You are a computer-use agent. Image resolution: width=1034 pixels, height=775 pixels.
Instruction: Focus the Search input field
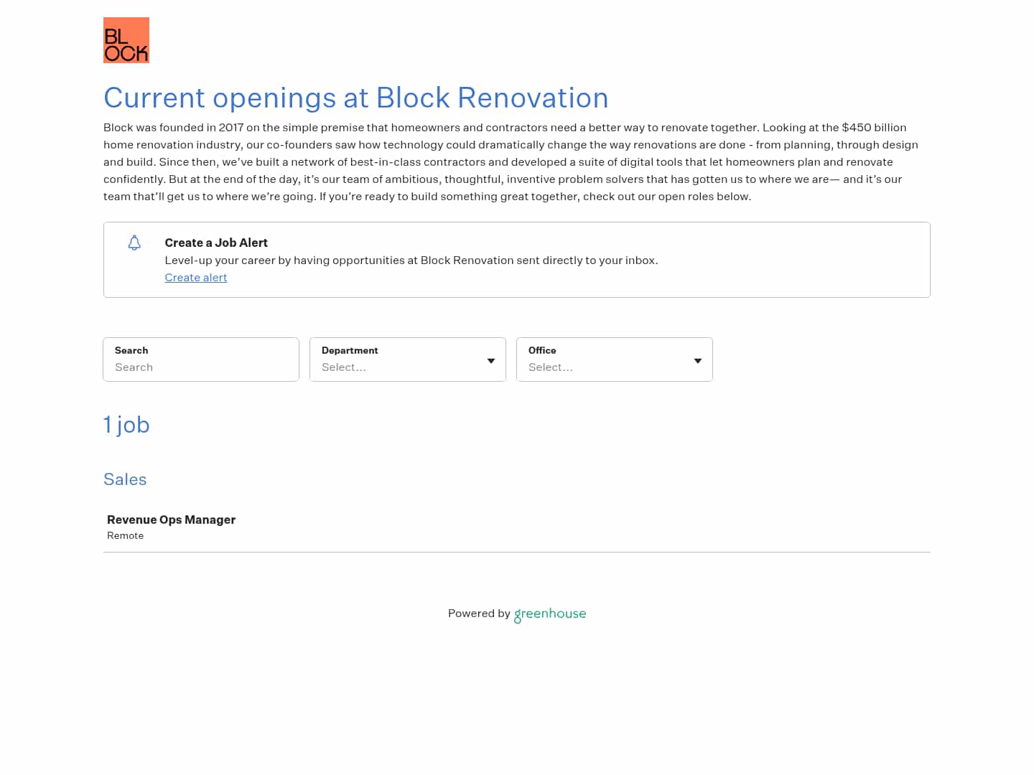pyautogui.click(x=201, y=360)
